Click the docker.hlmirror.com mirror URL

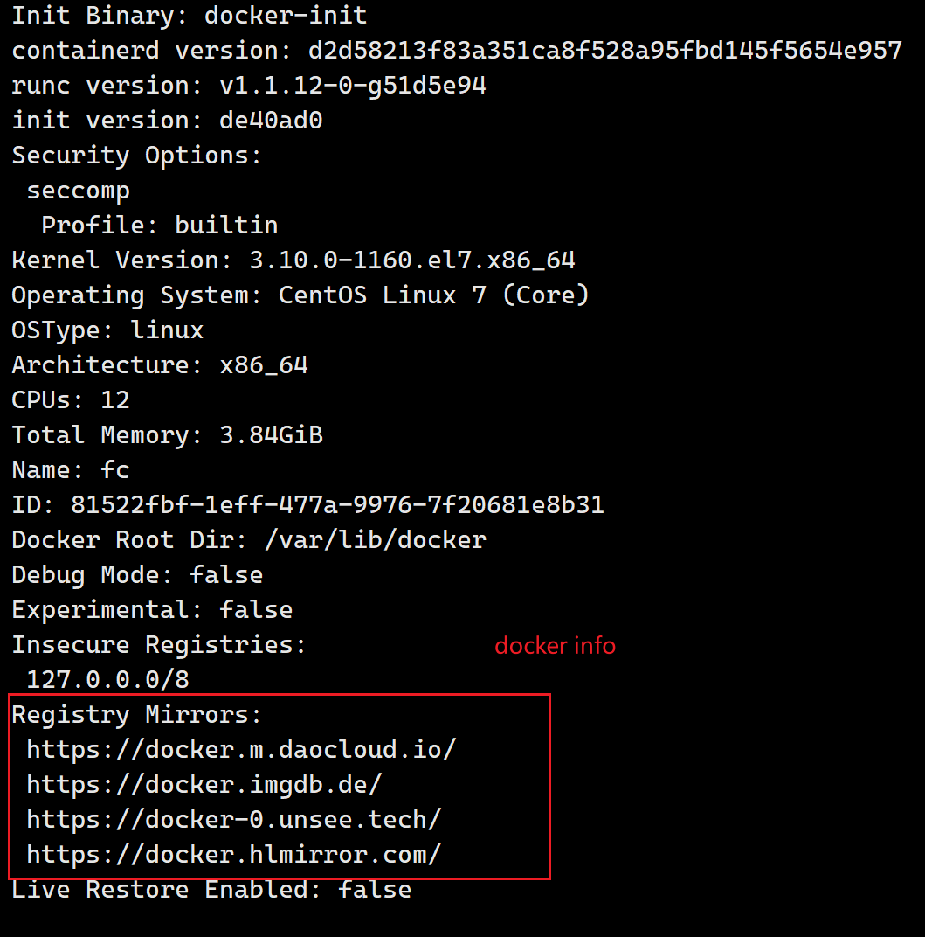pos(233,855)
